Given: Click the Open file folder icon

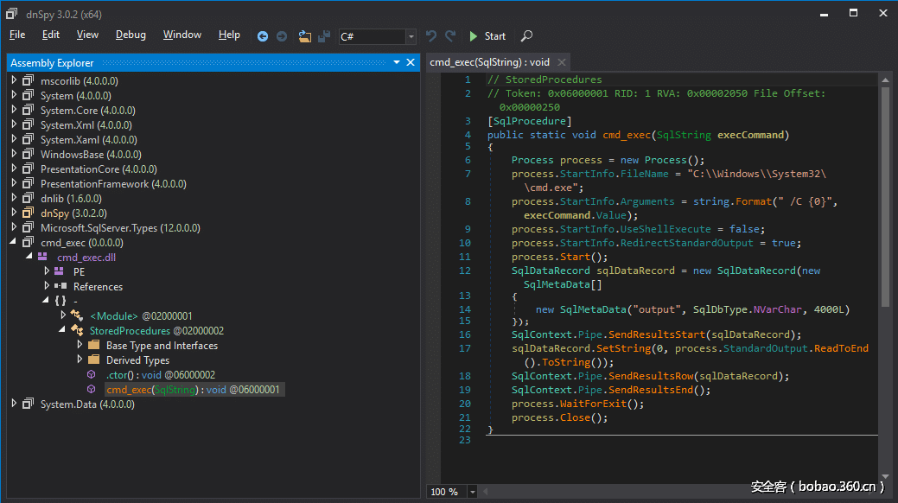Looking at the screenshot, I should [x=304, y=36].
